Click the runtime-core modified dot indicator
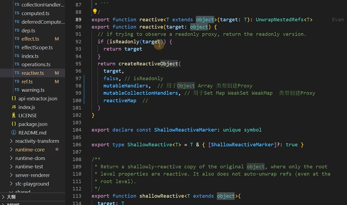The width and height of the screenshot is (347, 205). [57, 149]
